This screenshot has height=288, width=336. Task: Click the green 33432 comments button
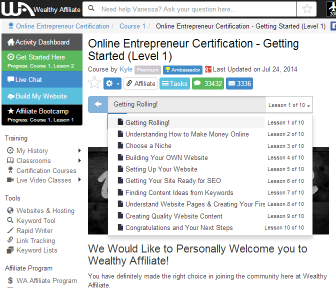coord(208,83)
